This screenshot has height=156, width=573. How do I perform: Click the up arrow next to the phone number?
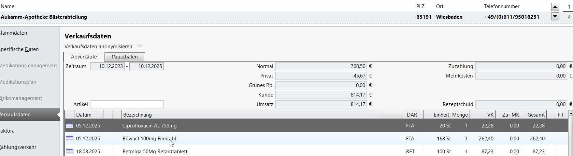pyautogui.click(x=555, y=6)
